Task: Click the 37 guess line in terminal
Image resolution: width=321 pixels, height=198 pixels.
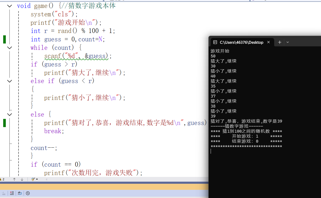Action: pyautogui.click(x=213, y=96)
